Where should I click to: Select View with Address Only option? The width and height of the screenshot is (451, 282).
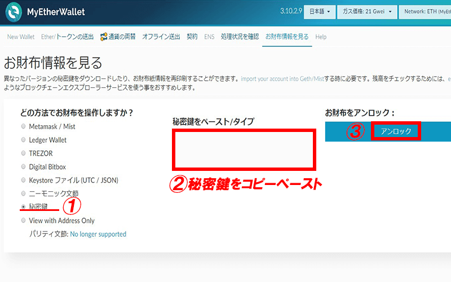(23, 221)
